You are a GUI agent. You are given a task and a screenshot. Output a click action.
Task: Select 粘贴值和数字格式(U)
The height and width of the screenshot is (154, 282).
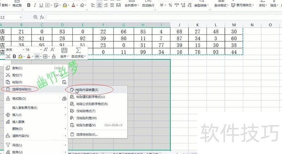pos(97,97)
